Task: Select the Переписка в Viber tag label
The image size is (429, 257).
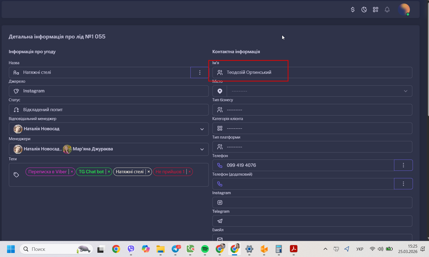Action: point(48,172)
